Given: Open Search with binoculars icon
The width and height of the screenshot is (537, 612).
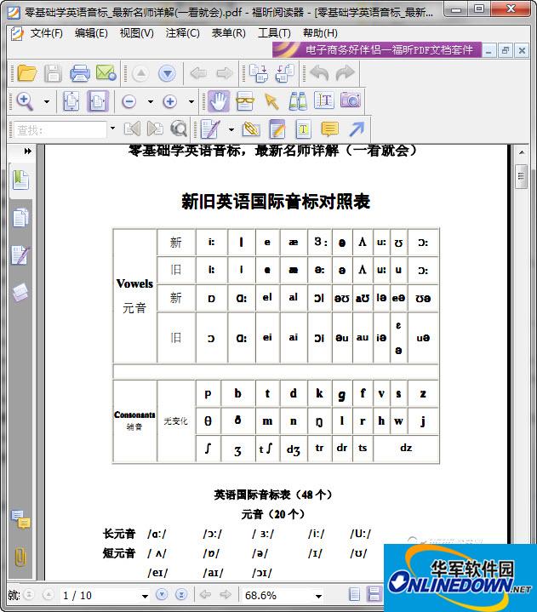Looking at the screenshot, I should coord(298,101).
